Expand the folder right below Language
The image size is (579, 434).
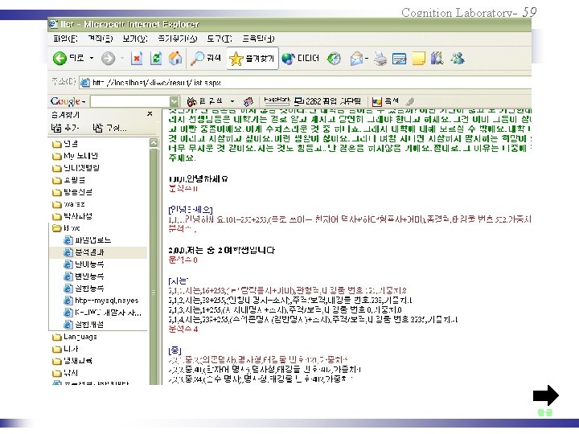pyautogui.click(x=65, y=349)
